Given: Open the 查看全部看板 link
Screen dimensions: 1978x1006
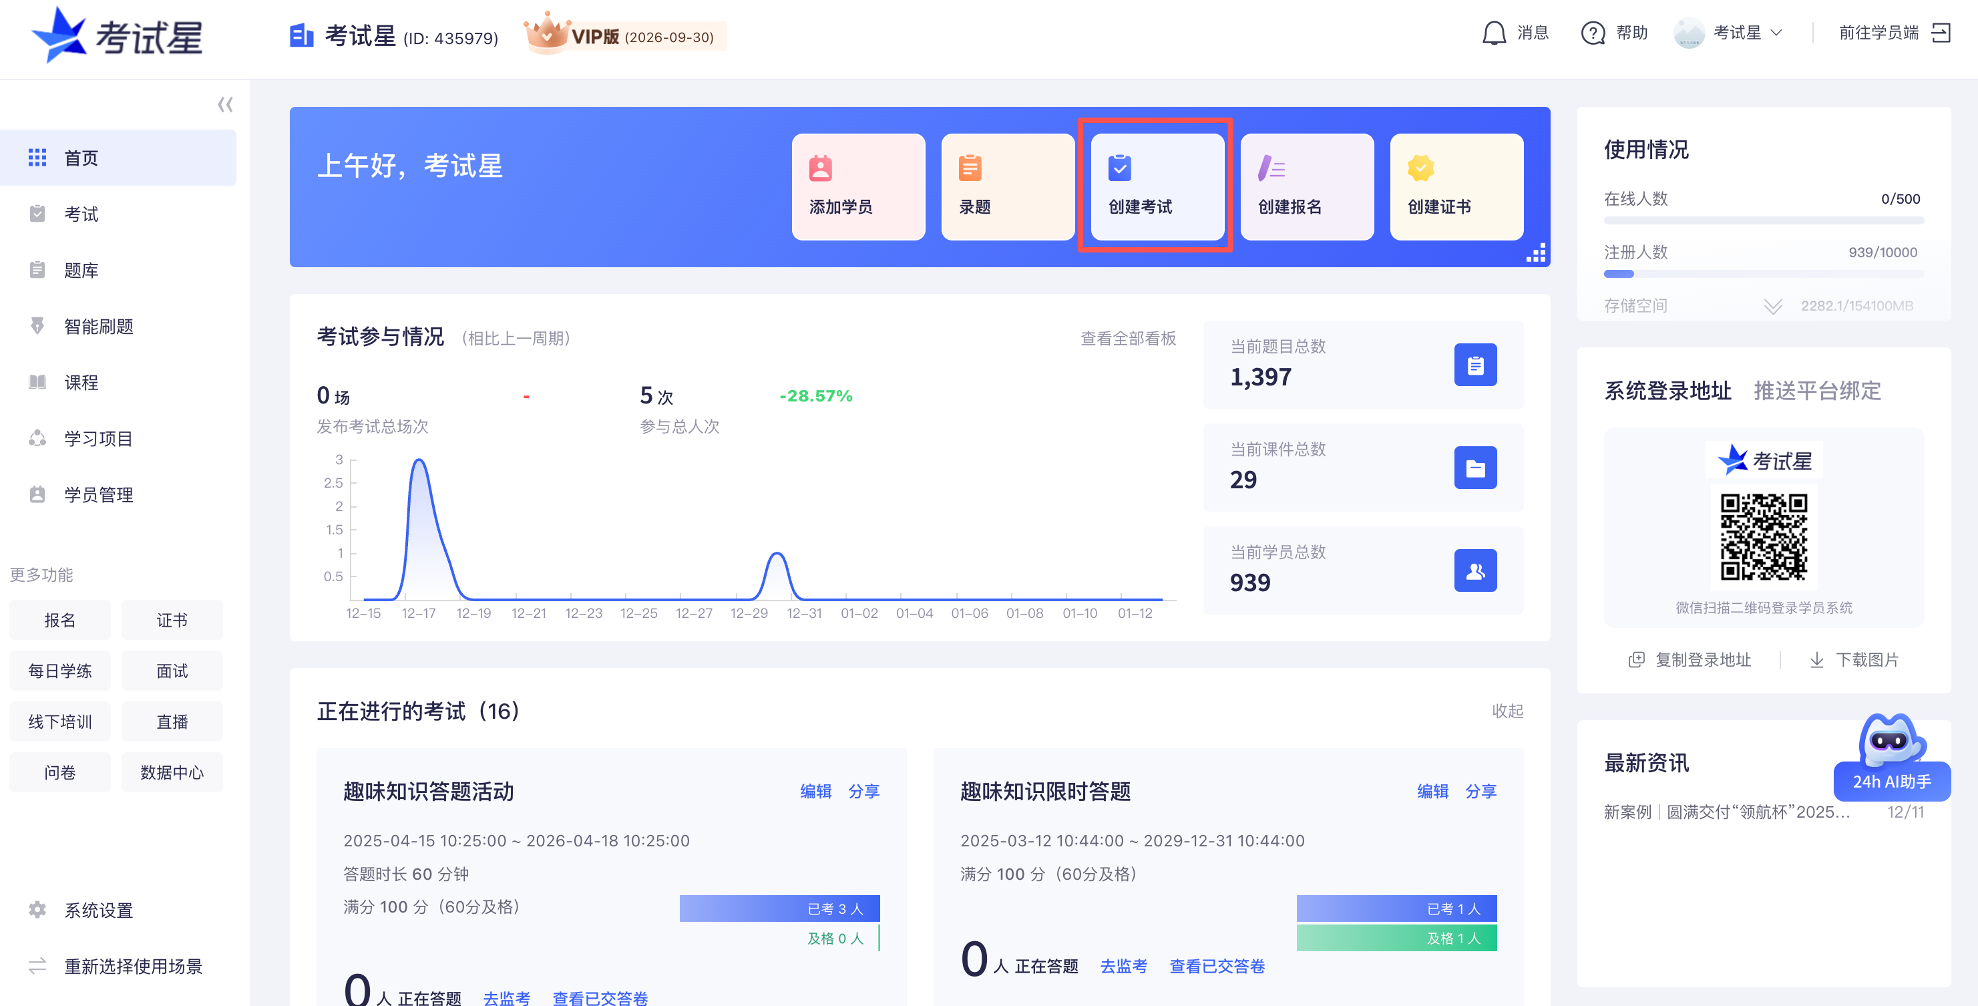Looking at the screenshot, I should point(1127,338).
